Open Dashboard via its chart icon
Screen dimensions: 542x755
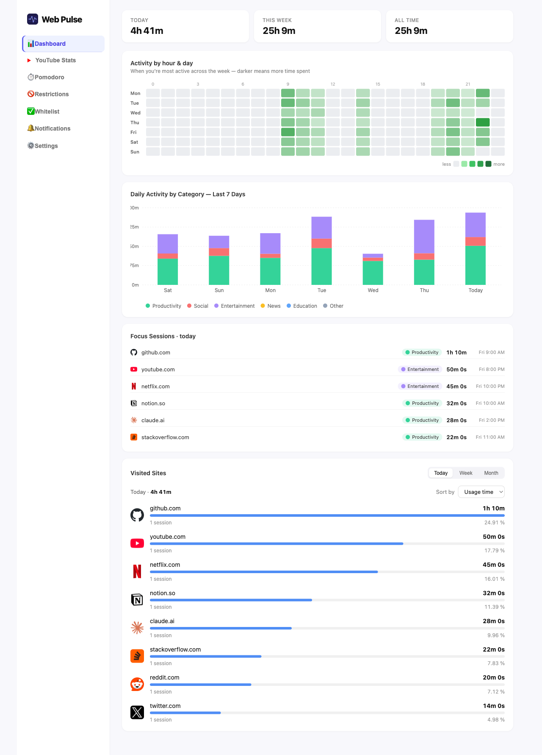click(30, 44)
